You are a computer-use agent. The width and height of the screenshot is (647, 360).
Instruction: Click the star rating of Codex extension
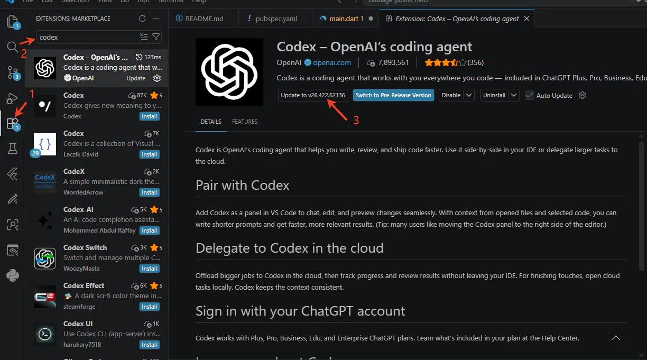click(445, 62)
